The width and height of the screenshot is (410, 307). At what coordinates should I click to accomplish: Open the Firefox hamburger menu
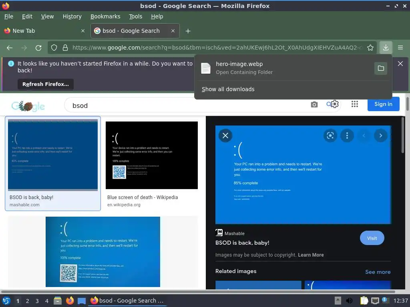(400, 48)
